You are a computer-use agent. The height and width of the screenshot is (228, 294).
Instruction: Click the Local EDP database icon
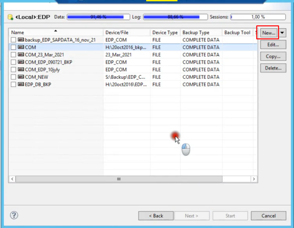10,17
